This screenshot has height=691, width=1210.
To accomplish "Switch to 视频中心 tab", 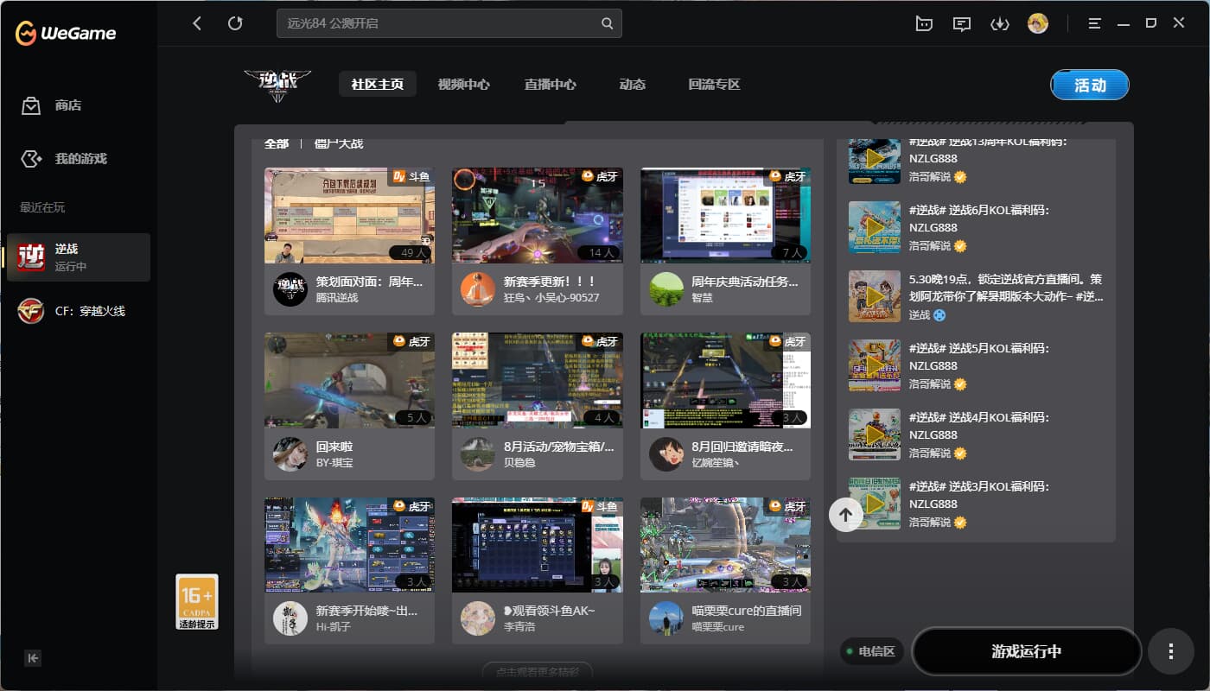I will [464, 84].
